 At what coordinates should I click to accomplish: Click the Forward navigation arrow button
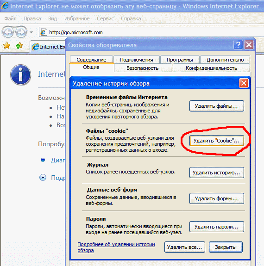pos(21,32)
